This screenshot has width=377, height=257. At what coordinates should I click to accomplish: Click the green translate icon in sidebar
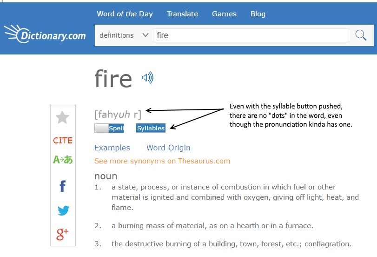pyautogui.click(x=63, y=159)
